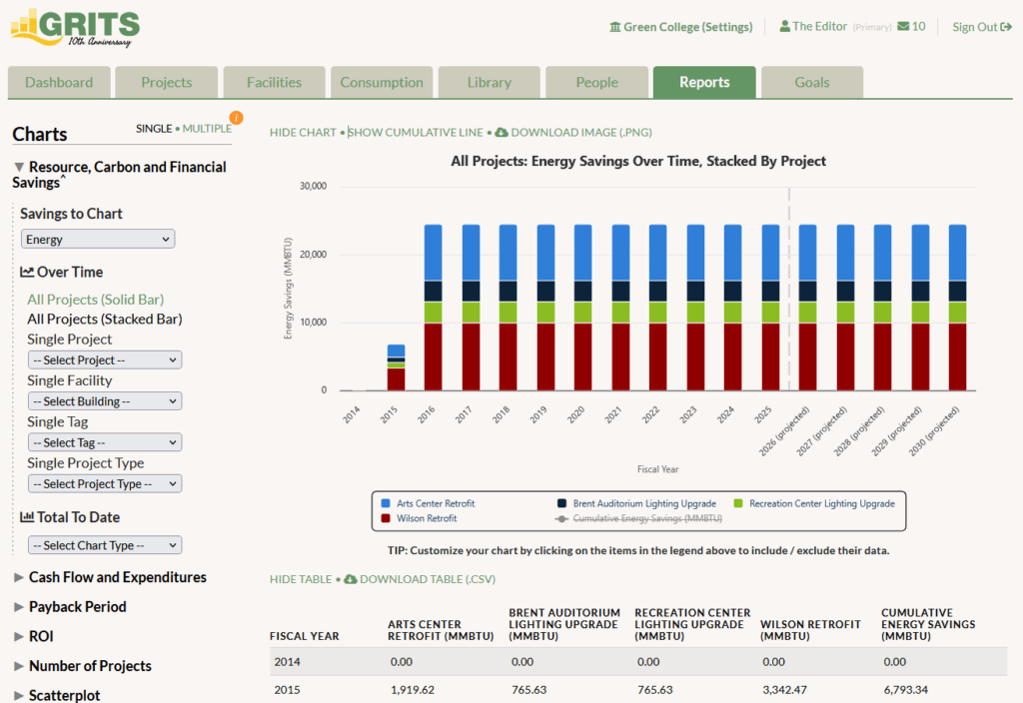Click the user icon beside The Editor

785,27
